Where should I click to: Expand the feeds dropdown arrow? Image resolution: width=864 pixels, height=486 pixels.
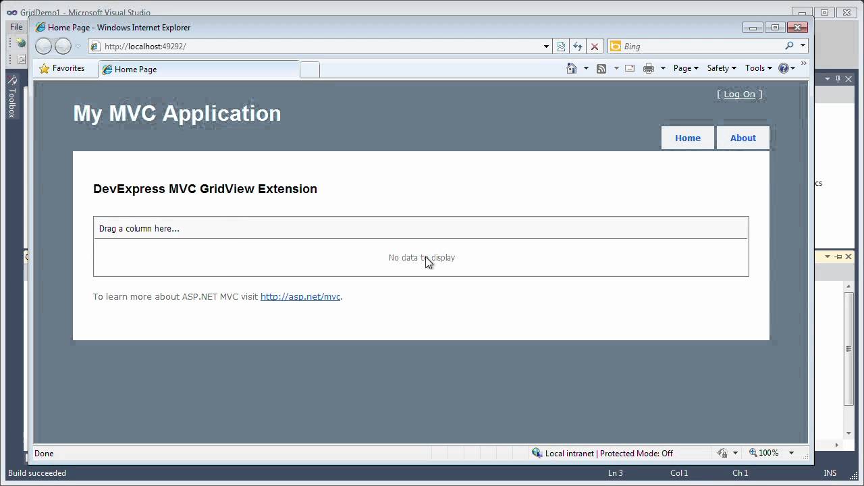(x=616, y=68)
